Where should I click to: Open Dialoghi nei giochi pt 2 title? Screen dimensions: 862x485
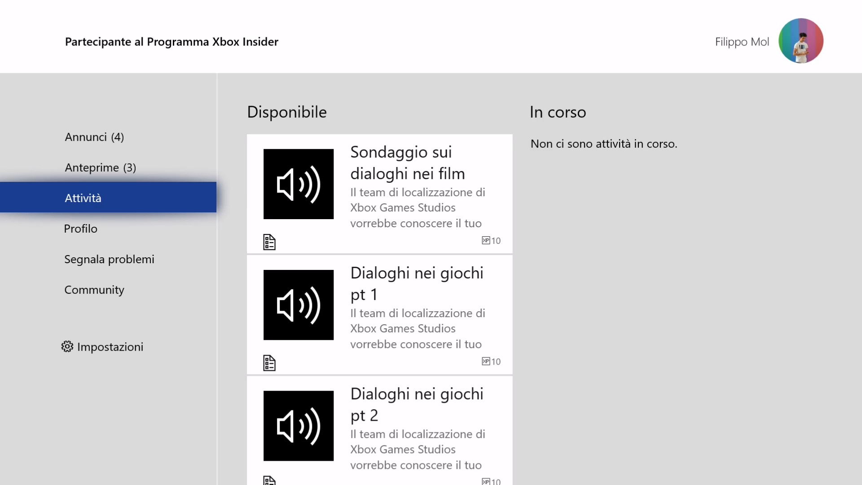click(417, 404)
